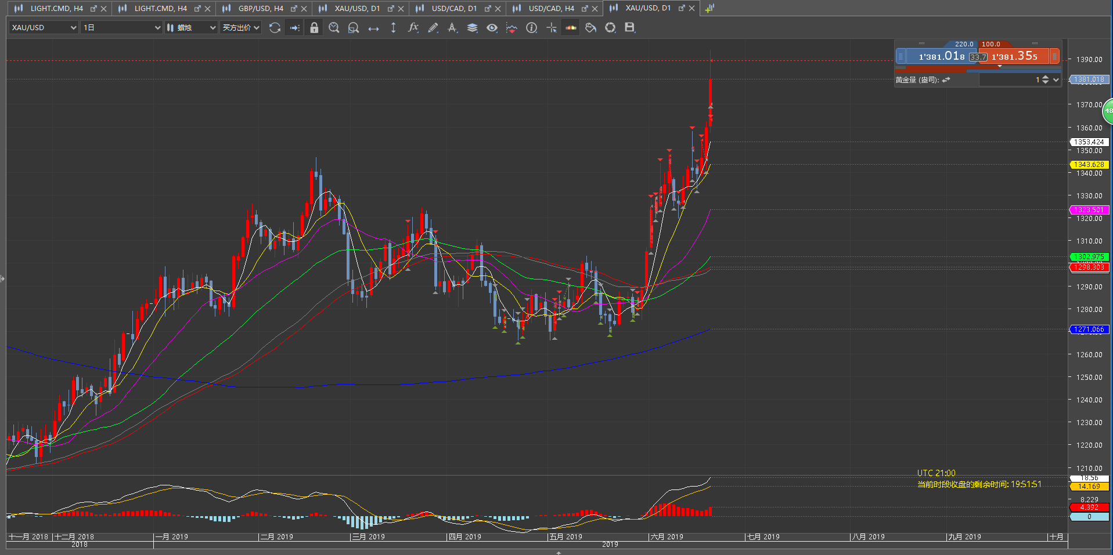Open the text annotation tool
Screen dimensions: 1113x555
[452, 28]
